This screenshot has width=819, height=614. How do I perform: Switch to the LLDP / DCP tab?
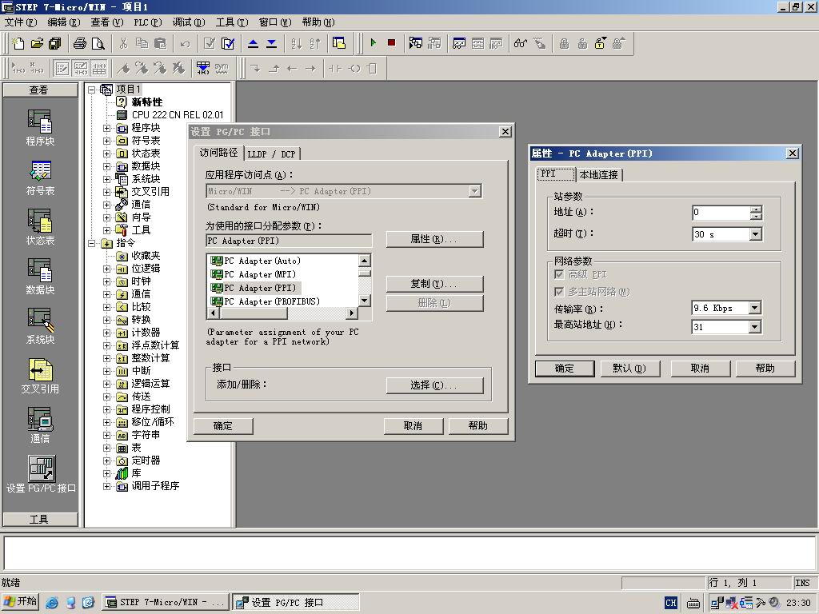click(x=272, y=154)
